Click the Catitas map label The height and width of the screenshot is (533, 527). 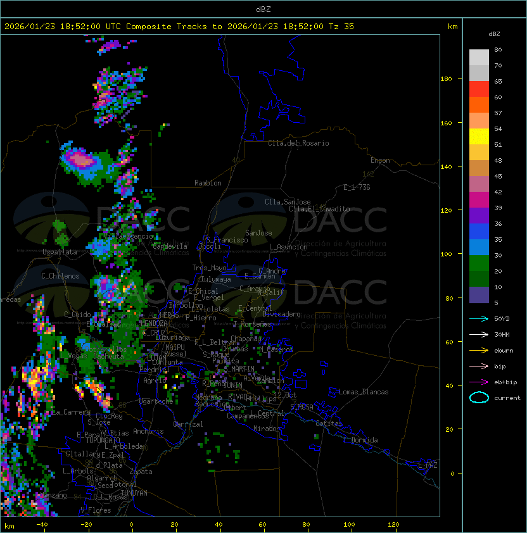pos(329,423)
